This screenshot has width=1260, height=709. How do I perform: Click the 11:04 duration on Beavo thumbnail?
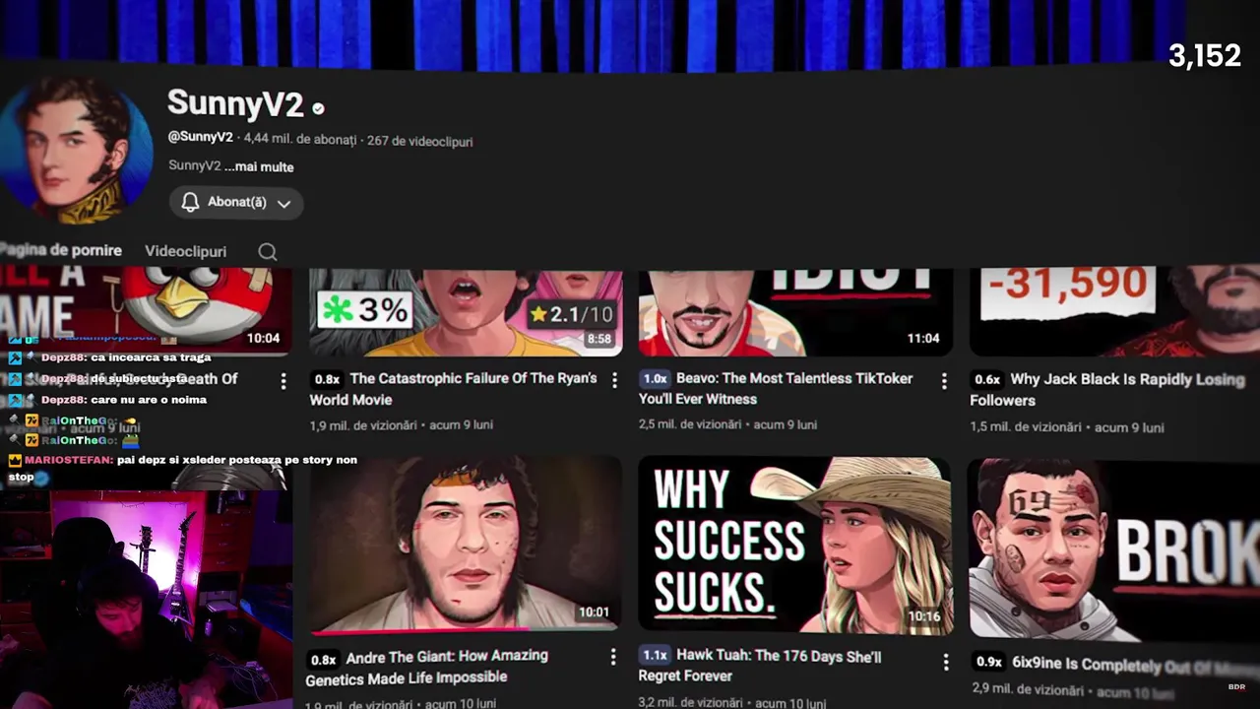click(923, 338)
